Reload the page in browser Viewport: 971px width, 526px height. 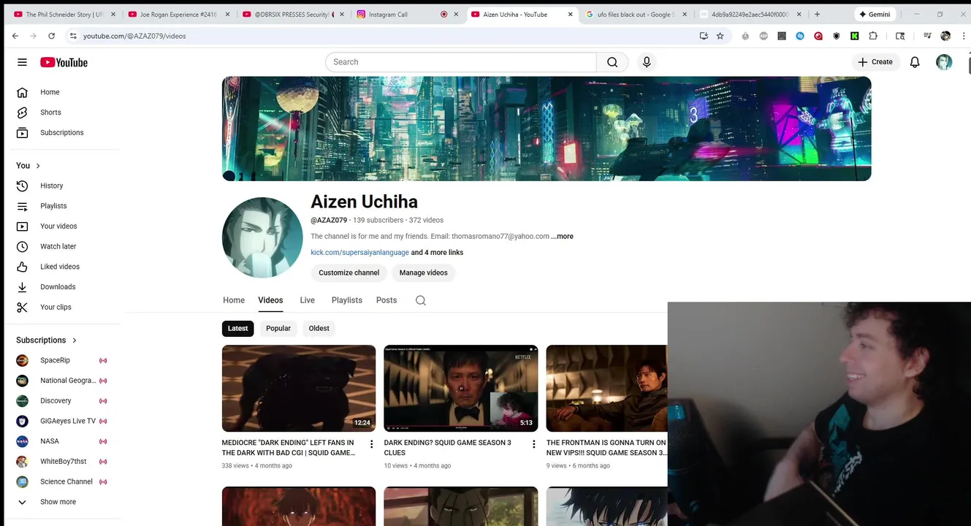pyautogui.click(x=51, y=36)
